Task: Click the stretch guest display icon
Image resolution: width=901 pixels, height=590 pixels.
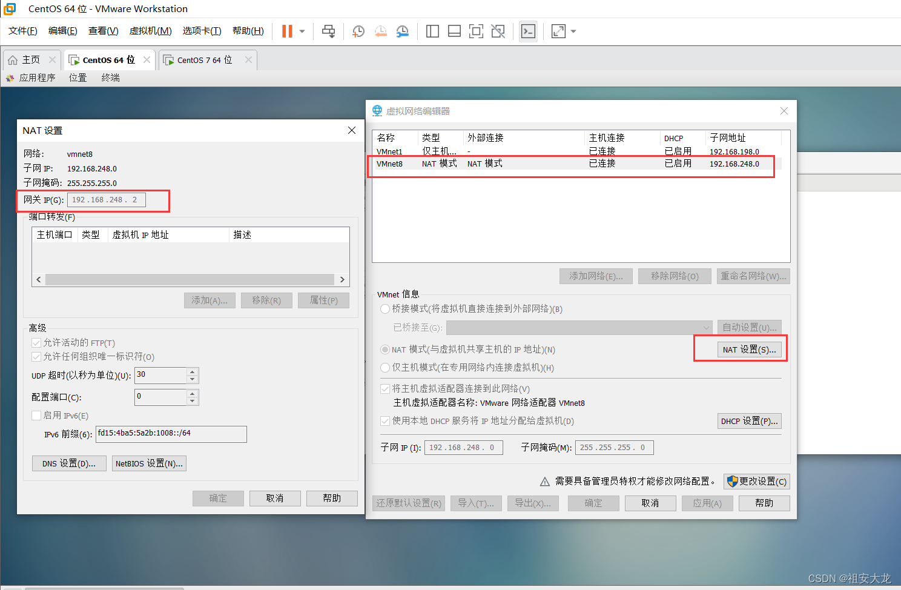Action: 558,31
